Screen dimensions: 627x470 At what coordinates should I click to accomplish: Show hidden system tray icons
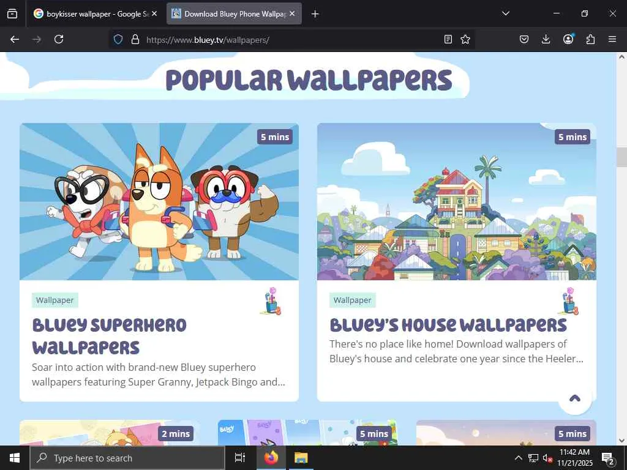point(518,458)
